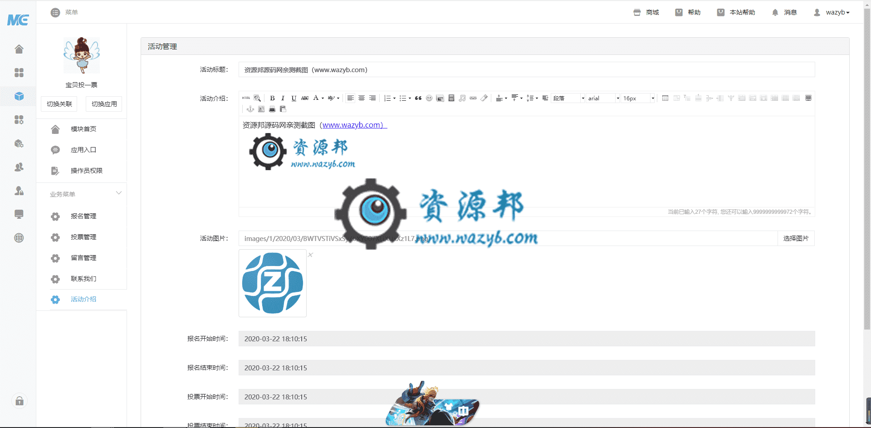Open unordered list style dropdown
Image resolution: width=871 pixels, height=428 pixels.
410,98
